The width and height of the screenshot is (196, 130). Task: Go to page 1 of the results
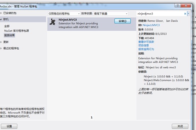(x=92, y=117)
